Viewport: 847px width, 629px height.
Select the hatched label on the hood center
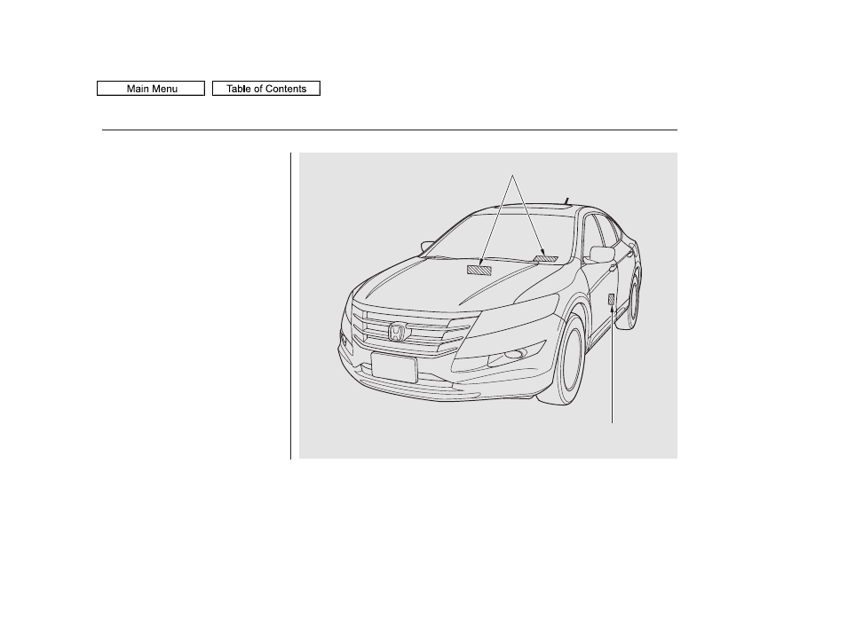[x=479, y=270]
